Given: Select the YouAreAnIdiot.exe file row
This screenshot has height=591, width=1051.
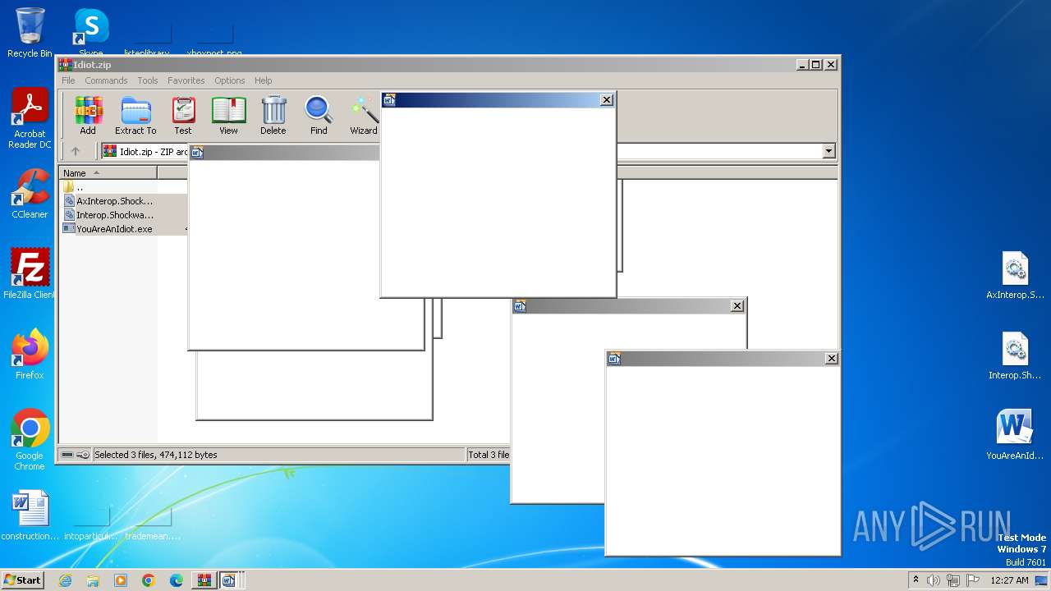Looking at the screenshot, I should coord(108,229).
